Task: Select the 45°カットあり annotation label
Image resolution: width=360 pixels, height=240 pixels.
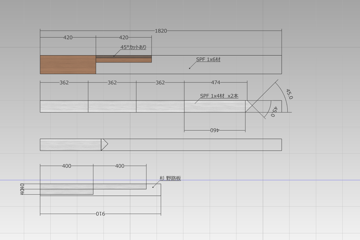Action: (x=133, y=47)
